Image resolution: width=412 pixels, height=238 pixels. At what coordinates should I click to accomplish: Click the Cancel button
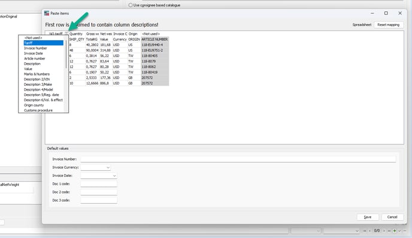pyautogui.click(x=392, y=217)
